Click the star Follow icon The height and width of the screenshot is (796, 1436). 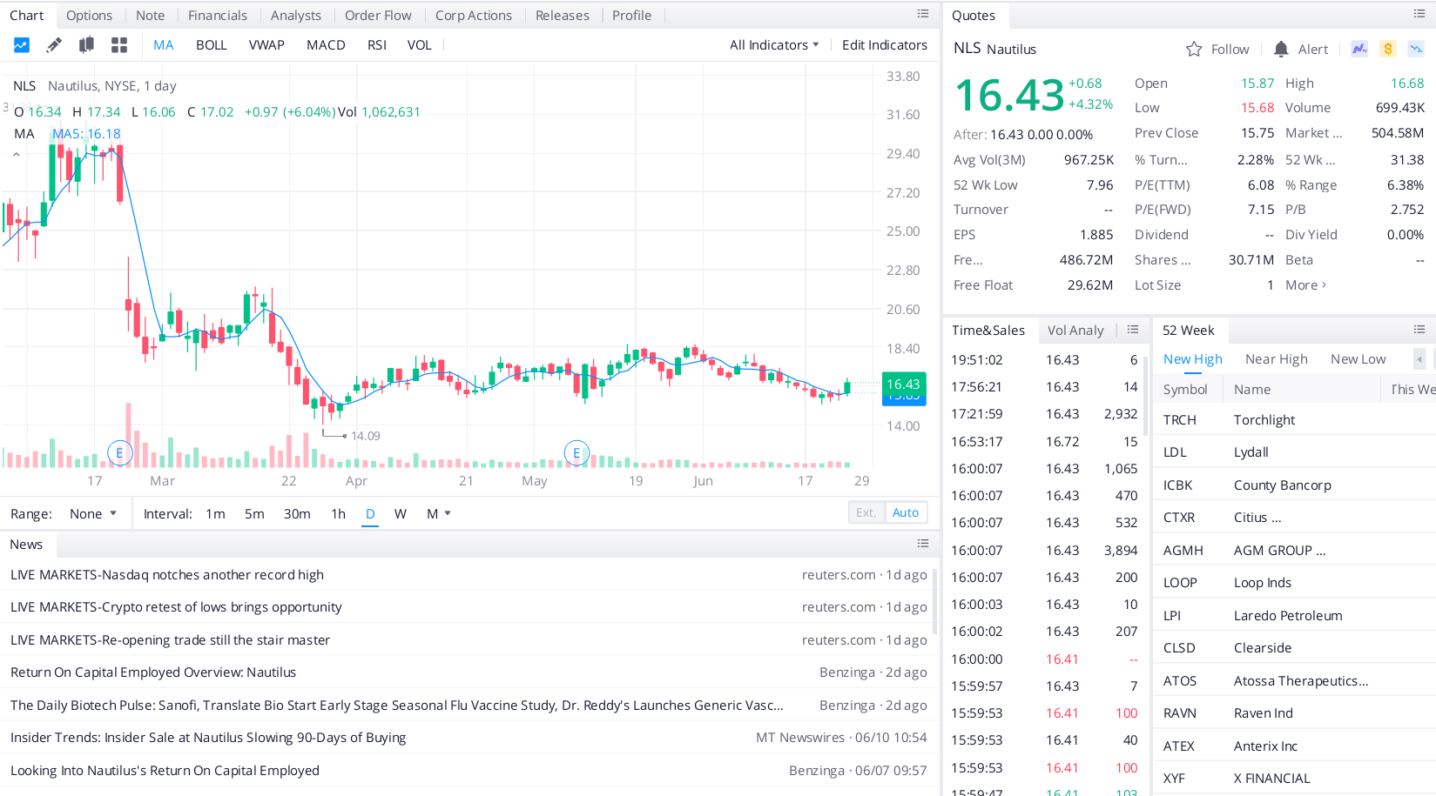(1194, 50)
